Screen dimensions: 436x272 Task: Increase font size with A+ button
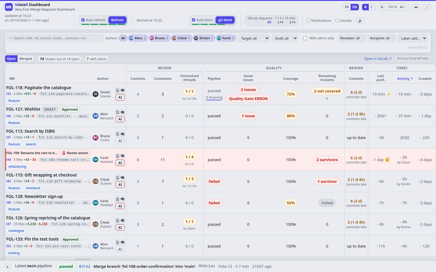[x=402, y=7]
